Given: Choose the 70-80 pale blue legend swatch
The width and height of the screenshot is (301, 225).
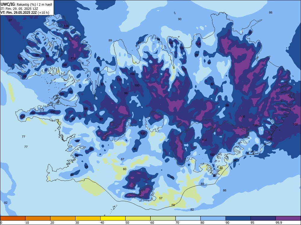Looking at the screenshot, I should pyautogui.click(x=188, y=218).
